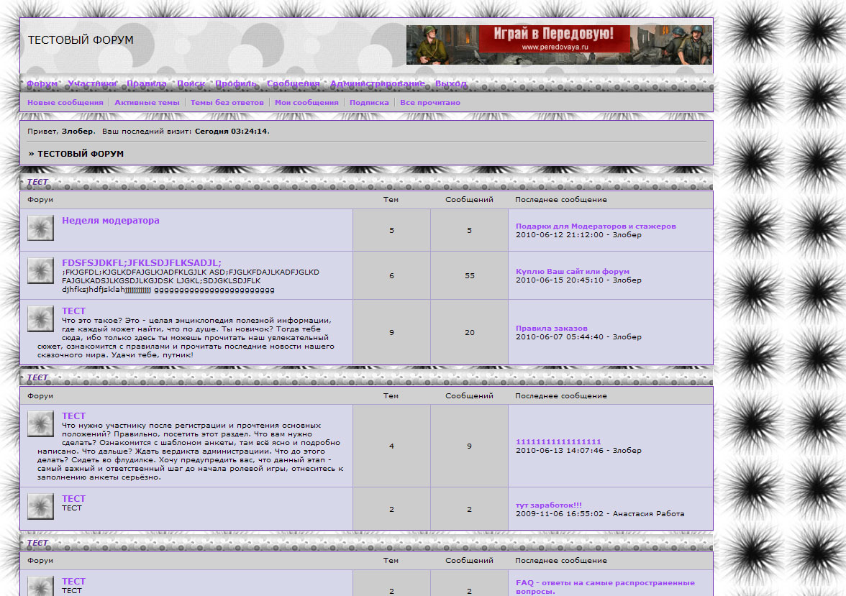Viewport: 846px width, 596px height.
Task: Open the Поиск navigation link
Action: click(191, 83)
